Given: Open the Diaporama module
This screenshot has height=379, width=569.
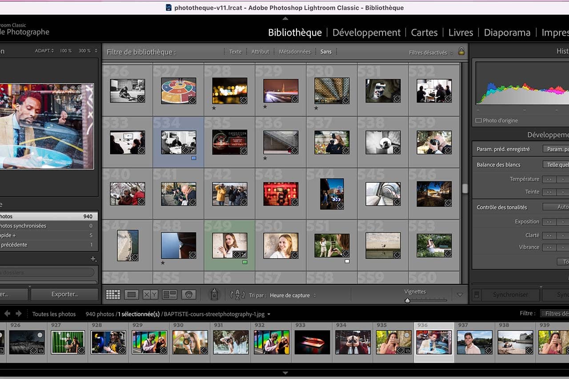Looking at the screenshot, I should click(507, 32).
